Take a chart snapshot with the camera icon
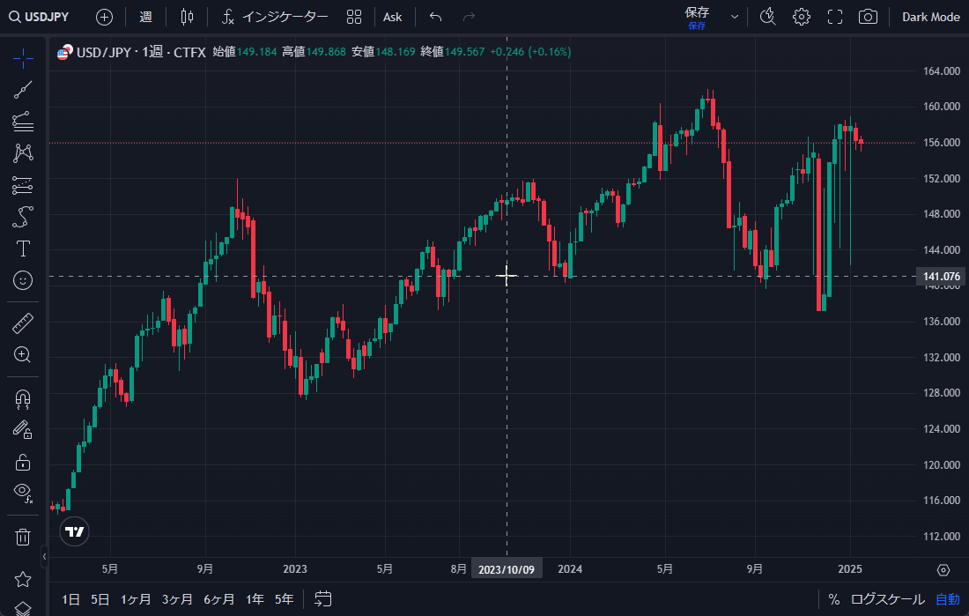Screen dimensions: 969x616 click(x=867, y=16)
